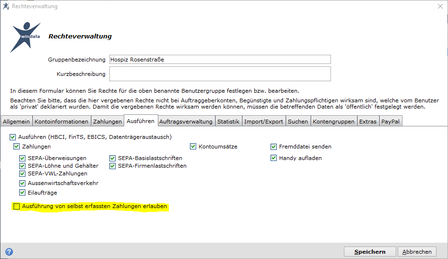448x259 pixels.
Task: Open the Kontoinformationen tab
Action: point(61,122)
